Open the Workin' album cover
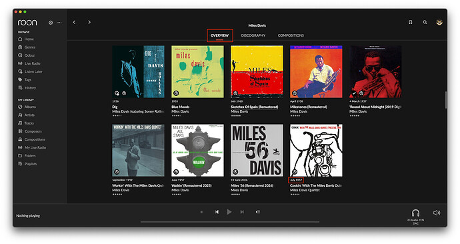Image resolution: width=460 pixels, height=244 pixels. [138, 150]
